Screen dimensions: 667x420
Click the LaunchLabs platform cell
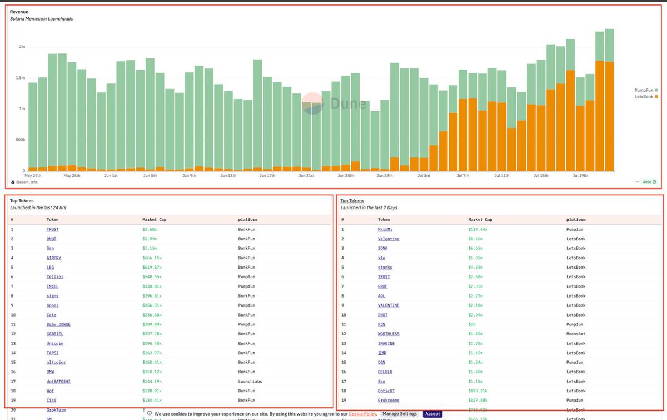tap(250, 381)
